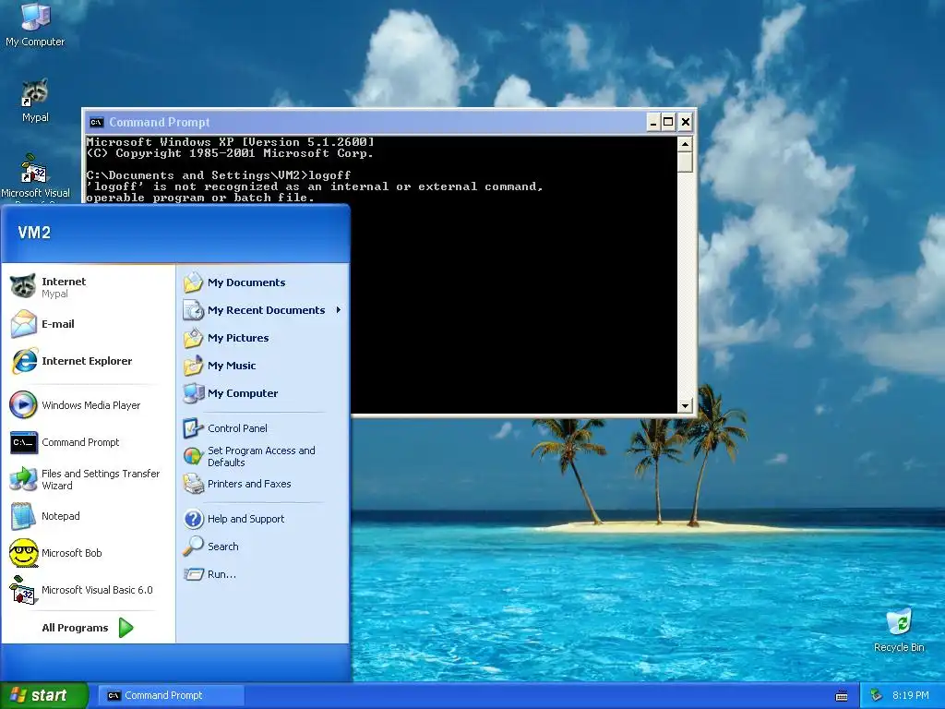
Task: Select the Recycle Bin desktop icon
Action: (x=899, y=631)
